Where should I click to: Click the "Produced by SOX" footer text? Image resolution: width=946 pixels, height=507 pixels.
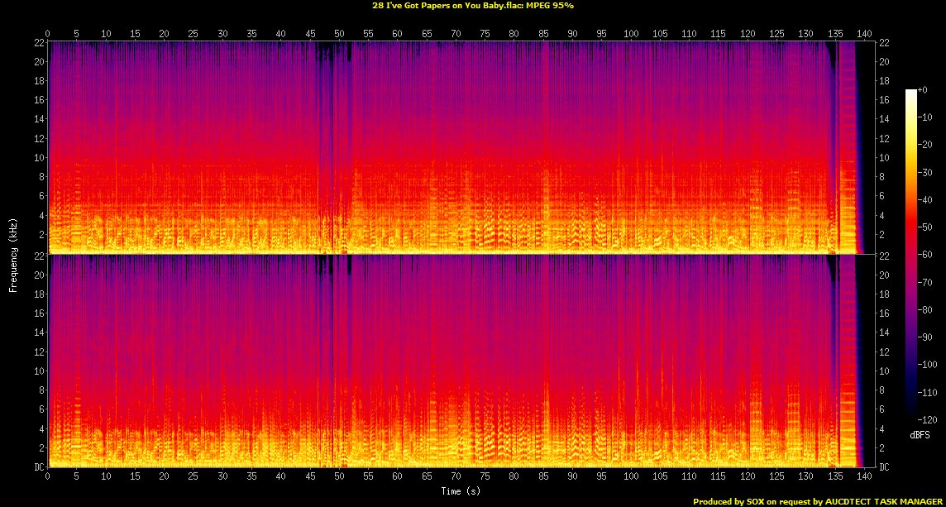point(817,501)
